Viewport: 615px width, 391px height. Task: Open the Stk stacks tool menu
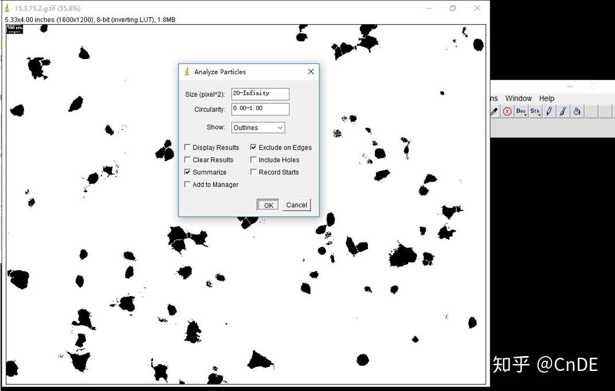point(534,111)
